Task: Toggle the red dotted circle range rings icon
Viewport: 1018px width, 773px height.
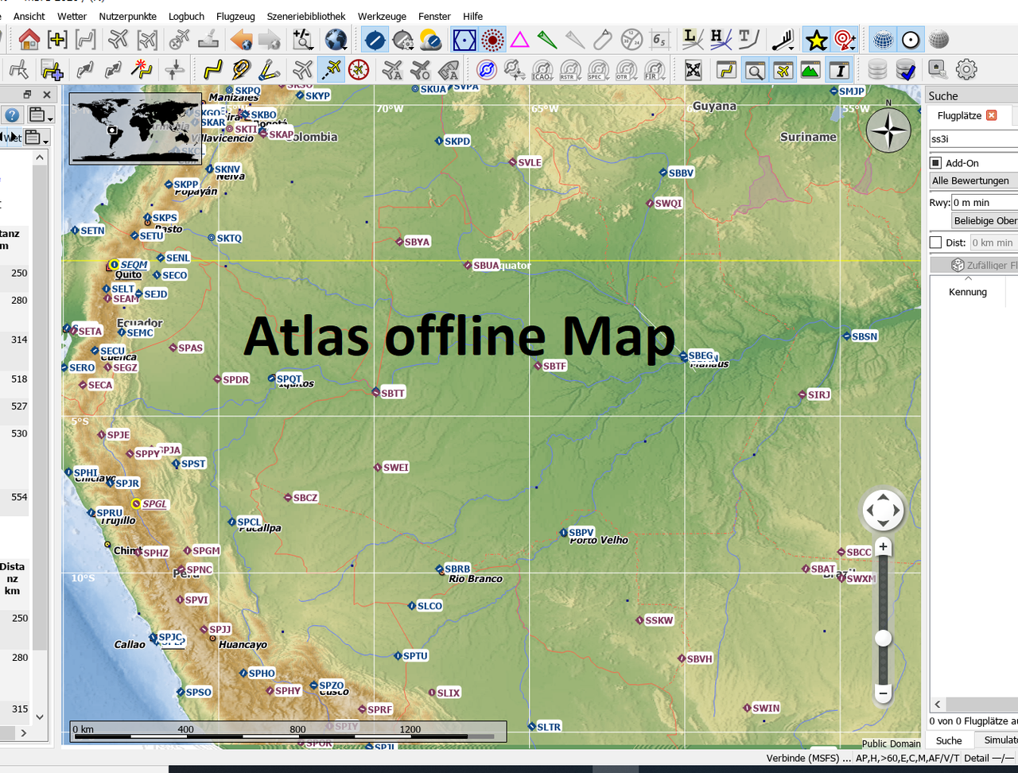Action: click(492, 39)
